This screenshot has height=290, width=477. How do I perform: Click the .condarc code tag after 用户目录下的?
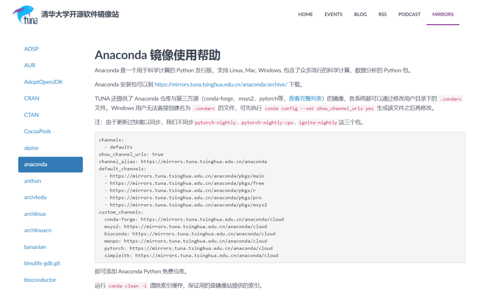pyautogui.click(x=451, y=99)
